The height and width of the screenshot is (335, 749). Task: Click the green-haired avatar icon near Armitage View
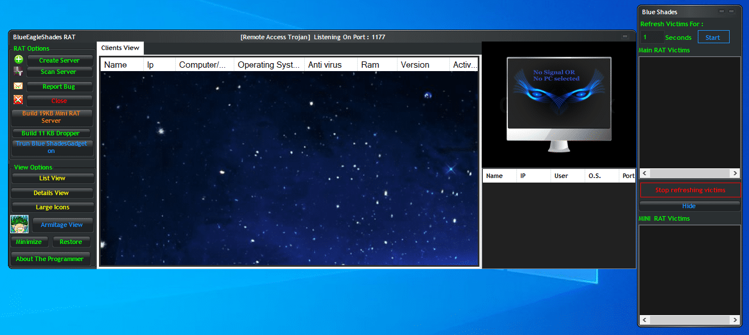tap(19, 224)
